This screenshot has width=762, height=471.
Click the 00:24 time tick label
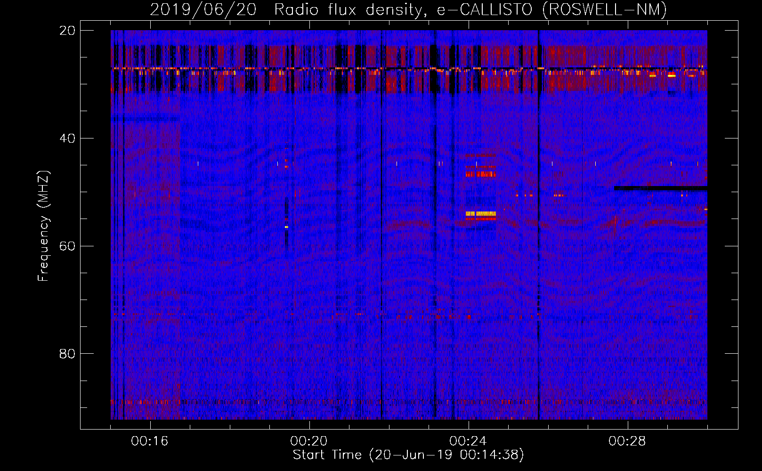[468, 441]
